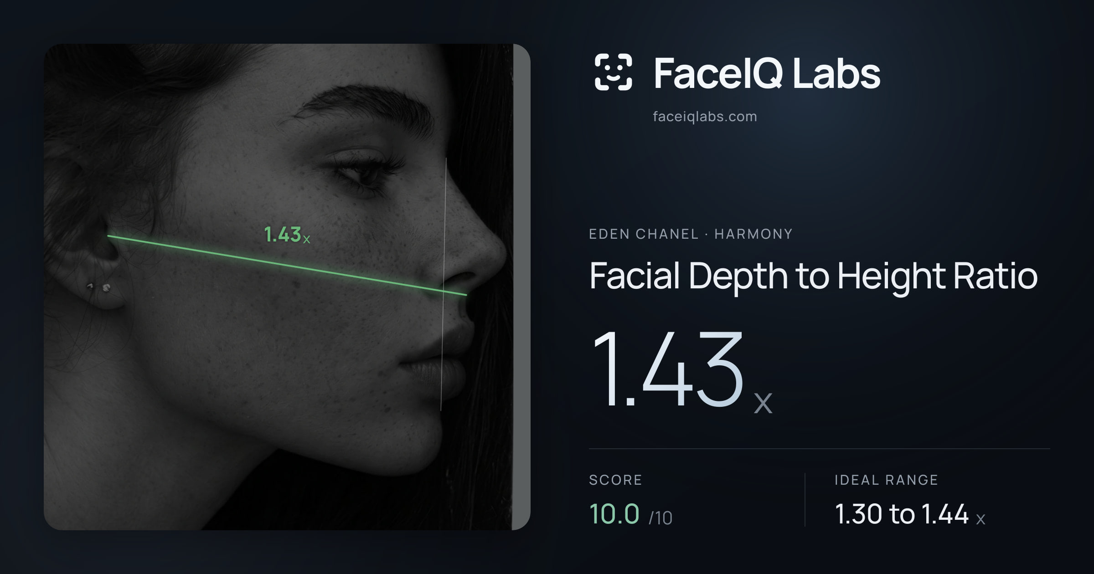
Task: Click the 10.0 /10 score value
Action: tap(631, 514)
